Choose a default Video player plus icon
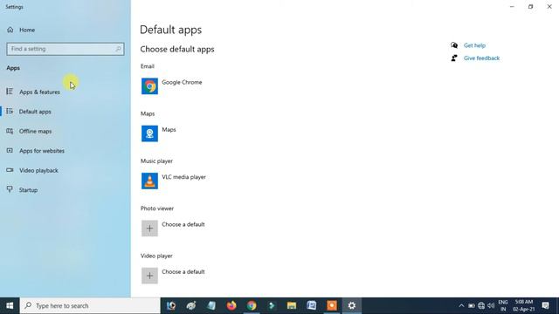559x314 pixels. (149, 276)
